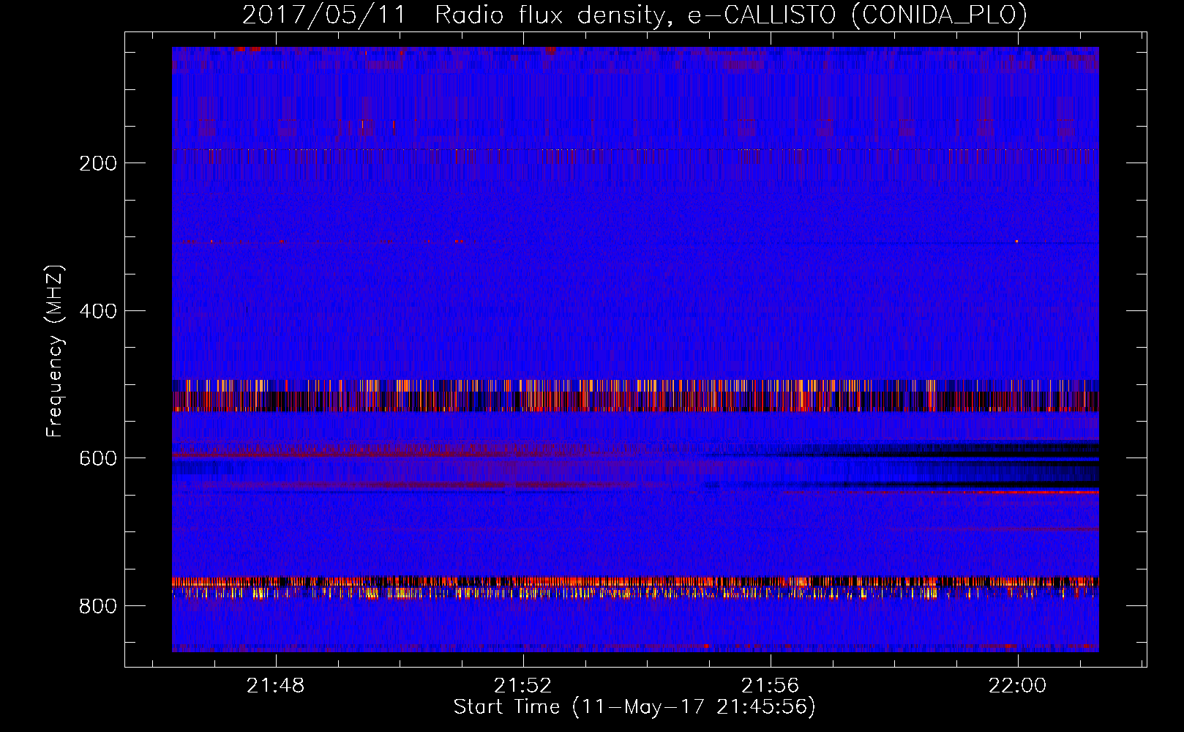This screenshot has height=732, width=1184.
Task: Click the 'Start Time (11-May-17 21:45:56)' axis label
Action: click(634, 707)
